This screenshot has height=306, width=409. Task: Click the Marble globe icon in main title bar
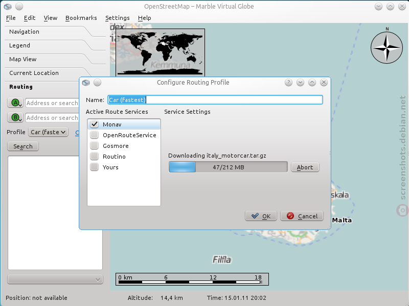8,7
